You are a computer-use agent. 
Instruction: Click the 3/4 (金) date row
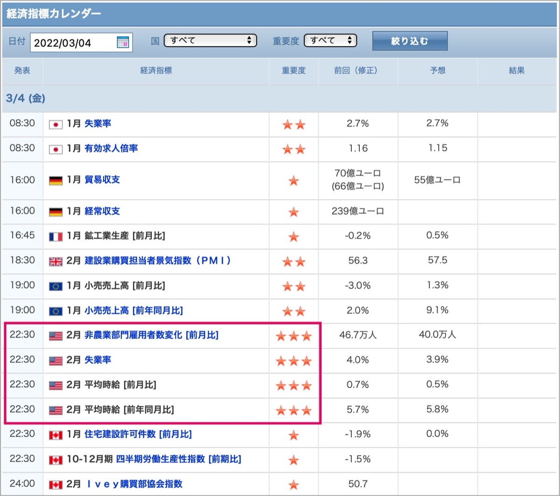click(x=280, y=99)
